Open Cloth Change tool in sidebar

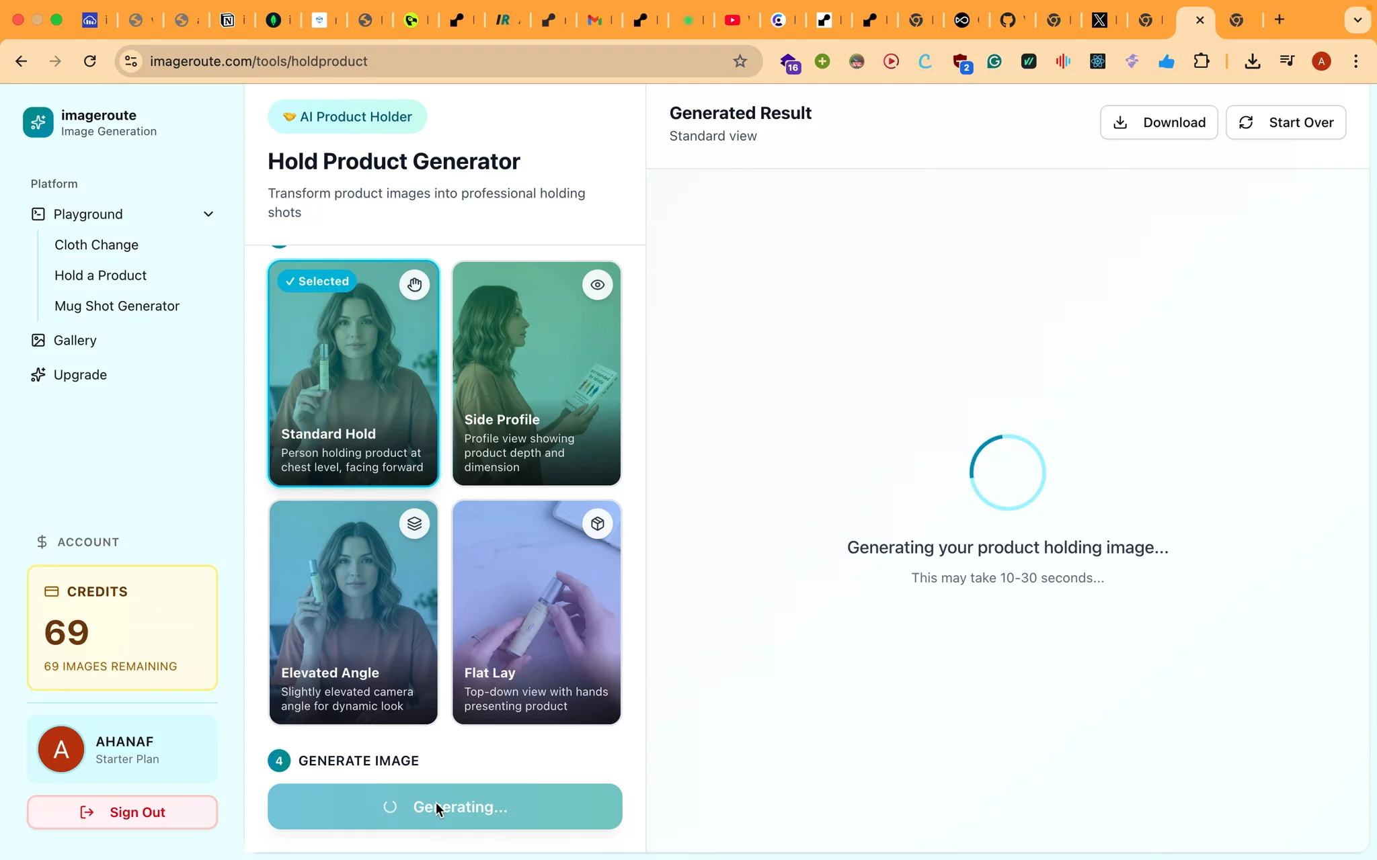click(96, 245)
